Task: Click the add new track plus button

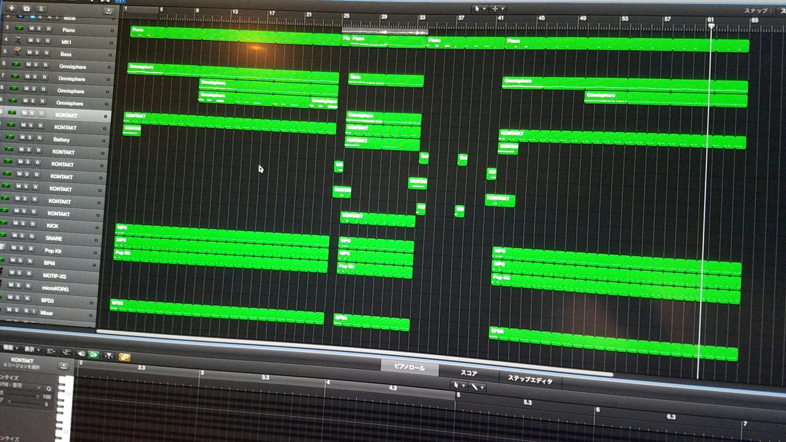Action: point(12,8)
